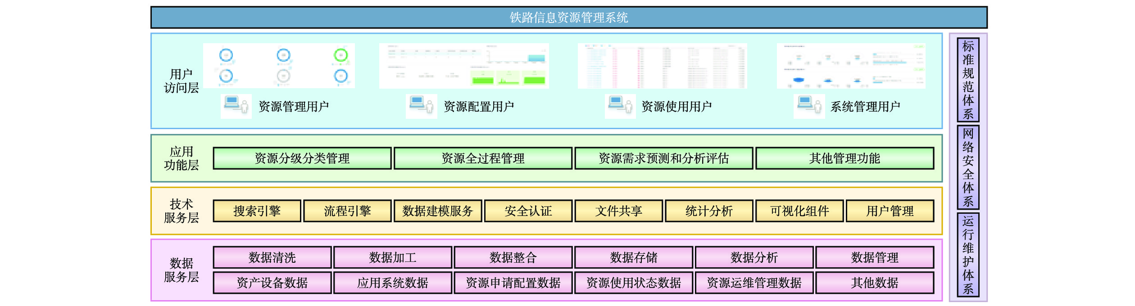The width and height of the screenshot is (1135, 306).
Task: Click the computer icon beside 系统管理用户
Action: (809, 106)
